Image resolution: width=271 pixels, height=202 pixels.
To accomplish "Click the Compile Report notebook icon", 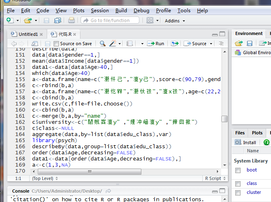I will click(129, 43).
